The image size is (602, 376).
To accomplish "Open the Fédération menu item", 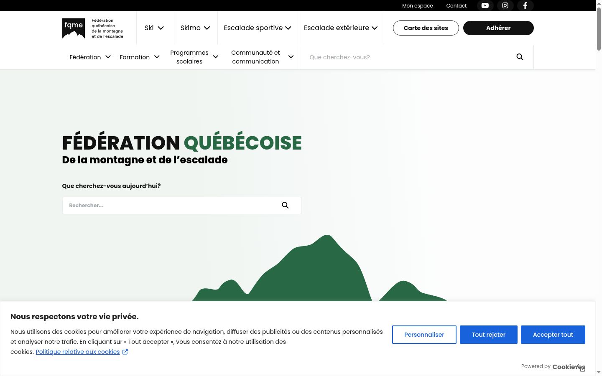I will click(85, 57).
